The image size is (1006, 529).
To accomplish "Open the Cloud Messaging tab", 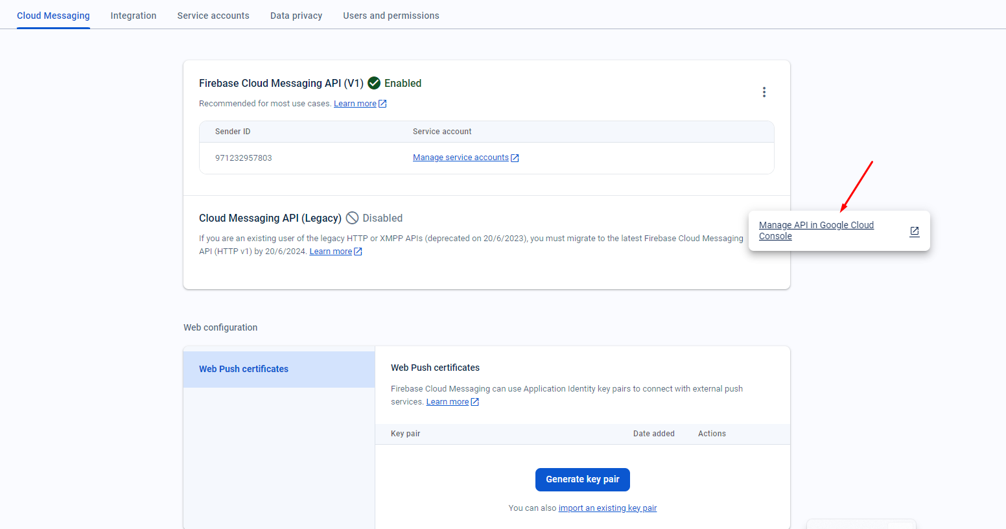I will (x=53, y=16).
